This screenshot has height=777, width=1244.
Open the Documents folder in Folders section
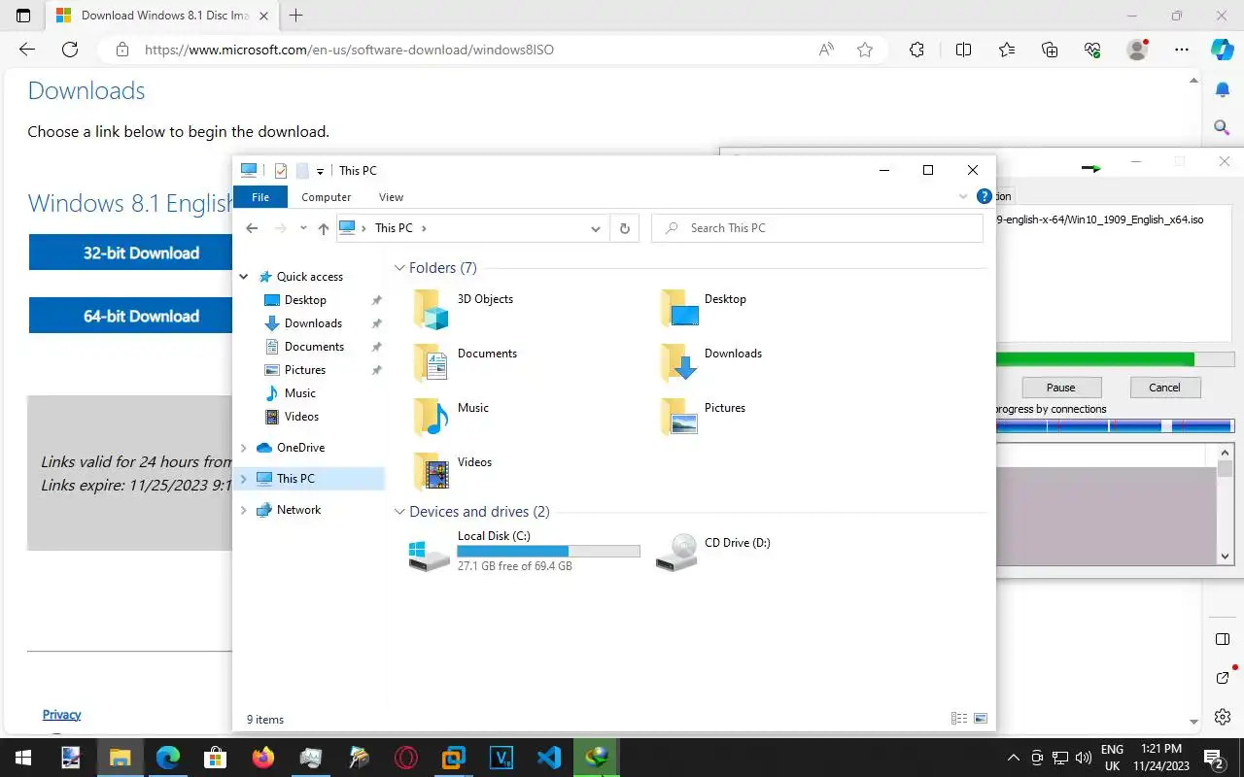point(466,363)
